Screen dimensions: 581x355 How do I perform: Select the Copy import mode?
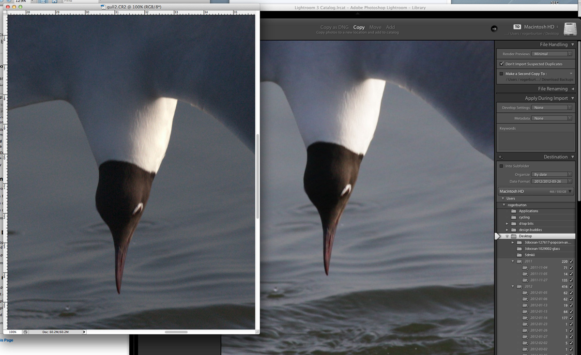pos(359,27)
